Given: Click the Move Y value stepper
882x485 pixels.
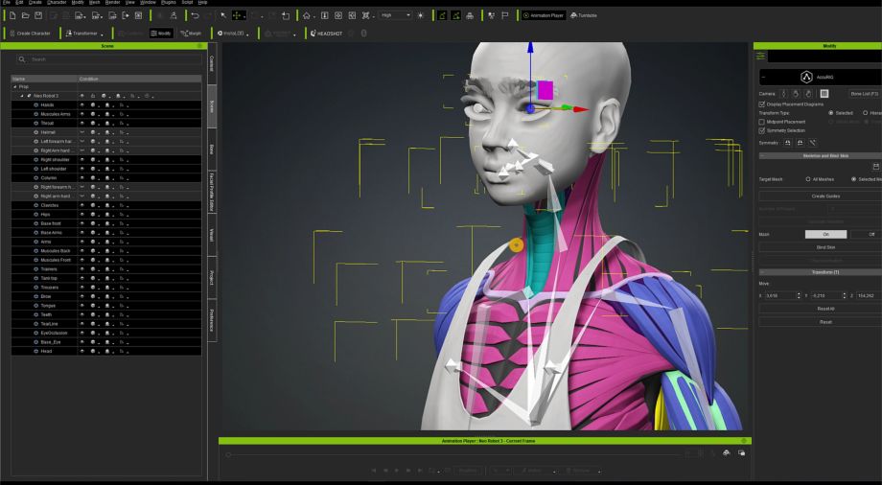Looking at the screenshot, I should [844, 295].
